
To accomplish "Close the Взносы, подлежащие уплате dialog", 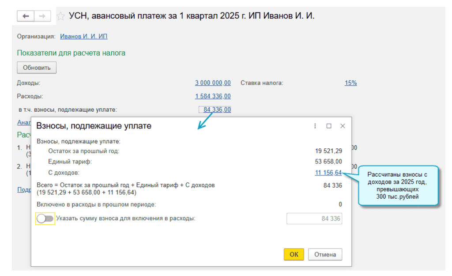I will pyautogui.click(x=343, y=126).
